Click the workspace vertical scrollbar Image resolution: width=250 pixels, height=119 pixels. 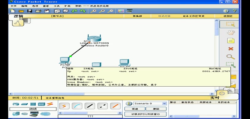tap(216, 54)
